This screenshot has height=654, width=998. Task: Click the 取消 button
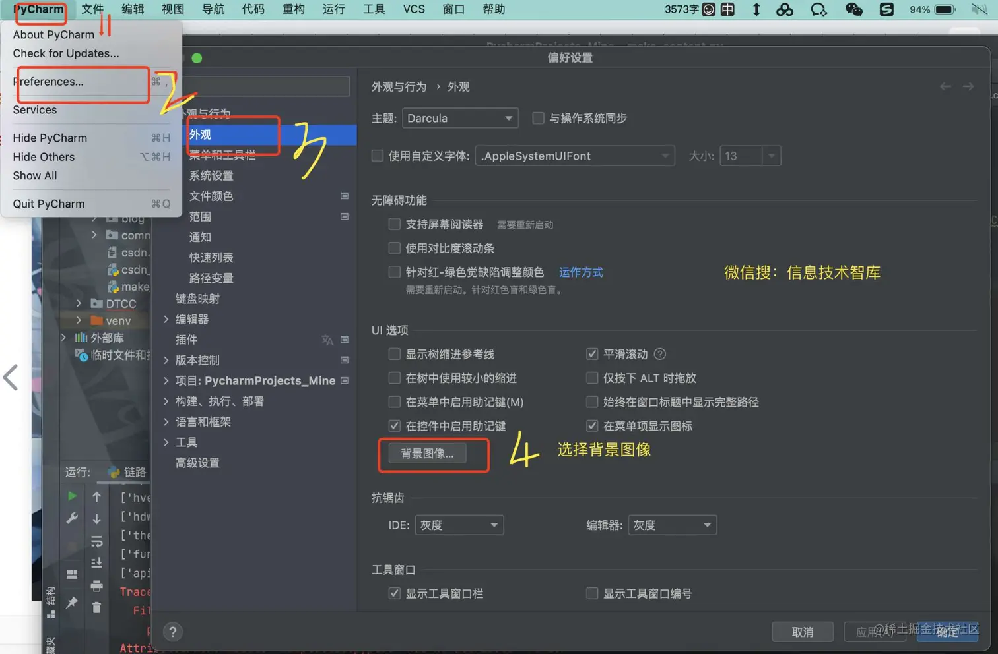point(803,632)
